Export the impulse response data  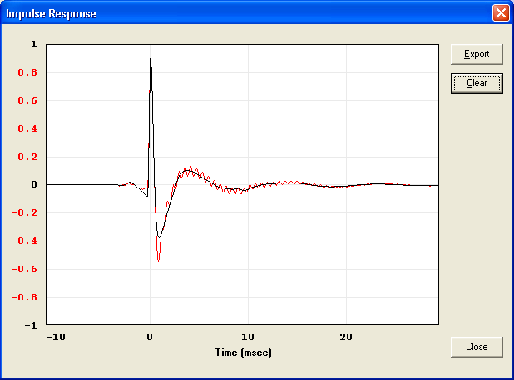click(477, 54)
